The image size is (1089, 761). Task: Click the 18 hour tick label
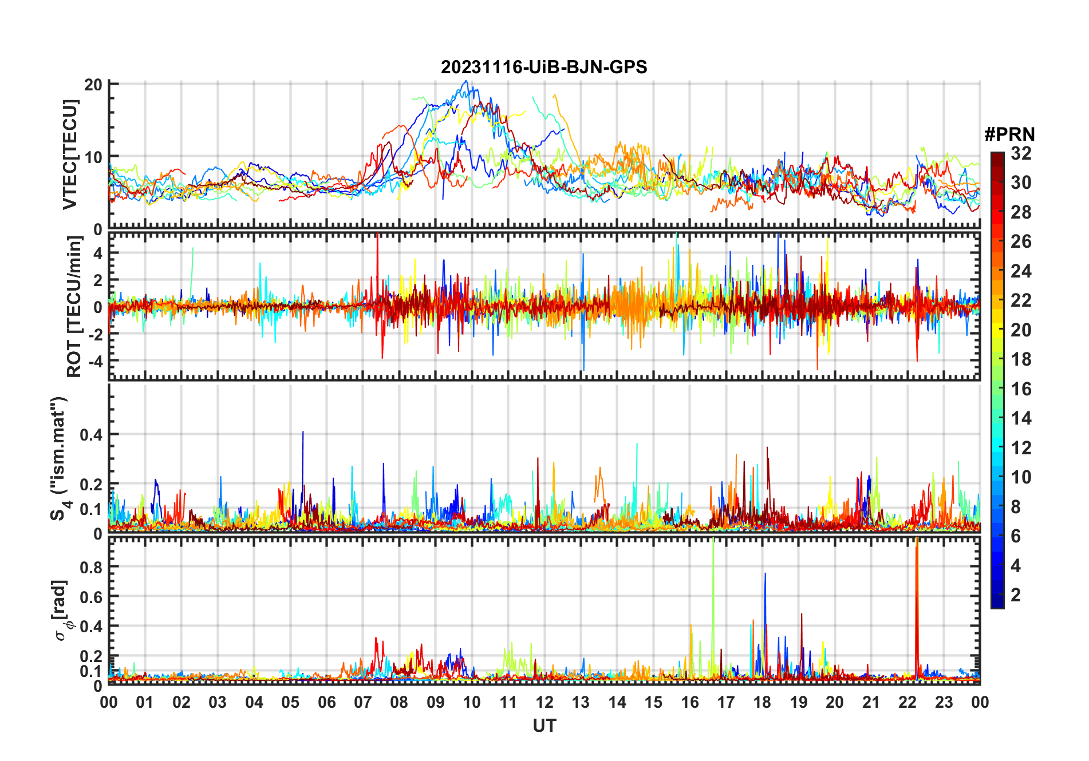click(x=762, y=702)
